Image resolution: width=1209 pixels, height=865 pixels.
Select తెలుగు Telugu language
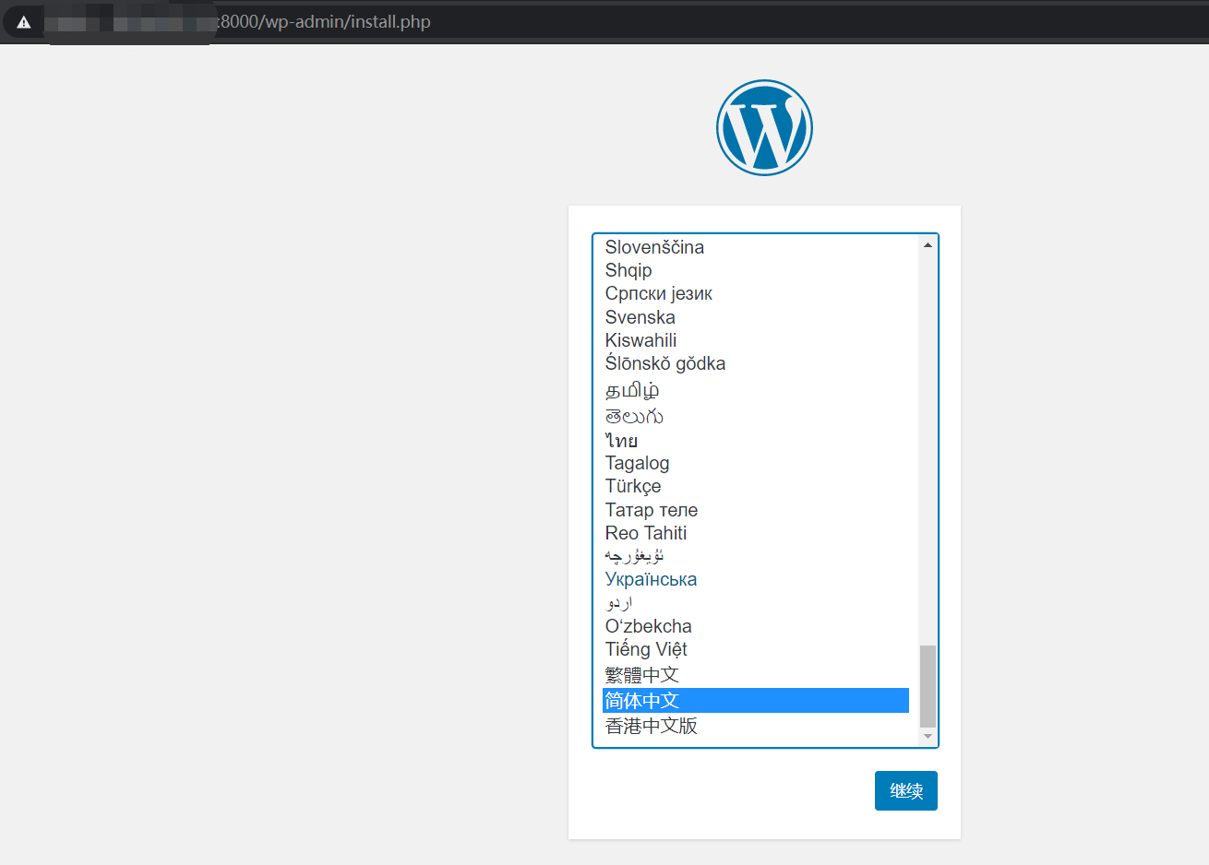tap(756, 416)
